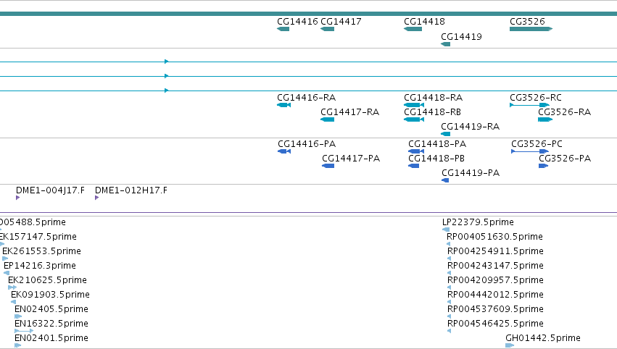617x349 pixels.
Task: Select the CG3526-RA transcript
Action: pyautogui.click(x=545, y=119)
